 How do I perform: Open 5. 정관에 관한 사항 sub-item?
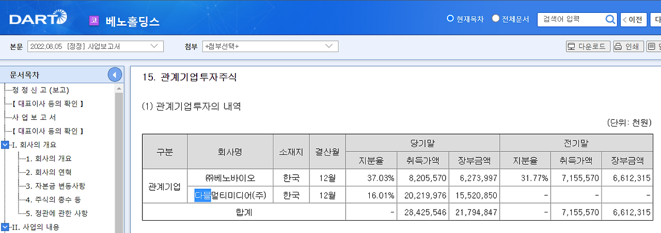click(57, 213)
